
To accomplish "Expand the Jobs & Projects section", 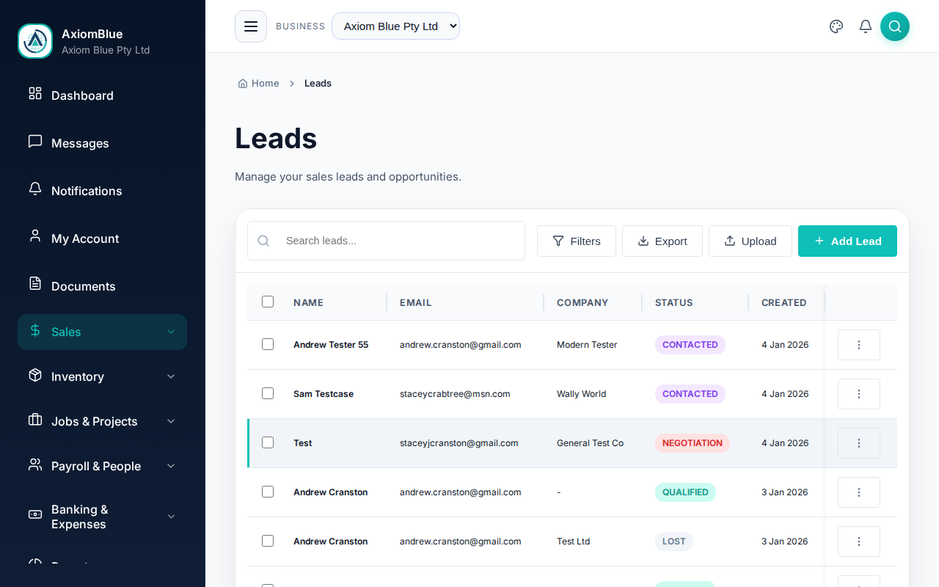I will (x=102, y=421).
